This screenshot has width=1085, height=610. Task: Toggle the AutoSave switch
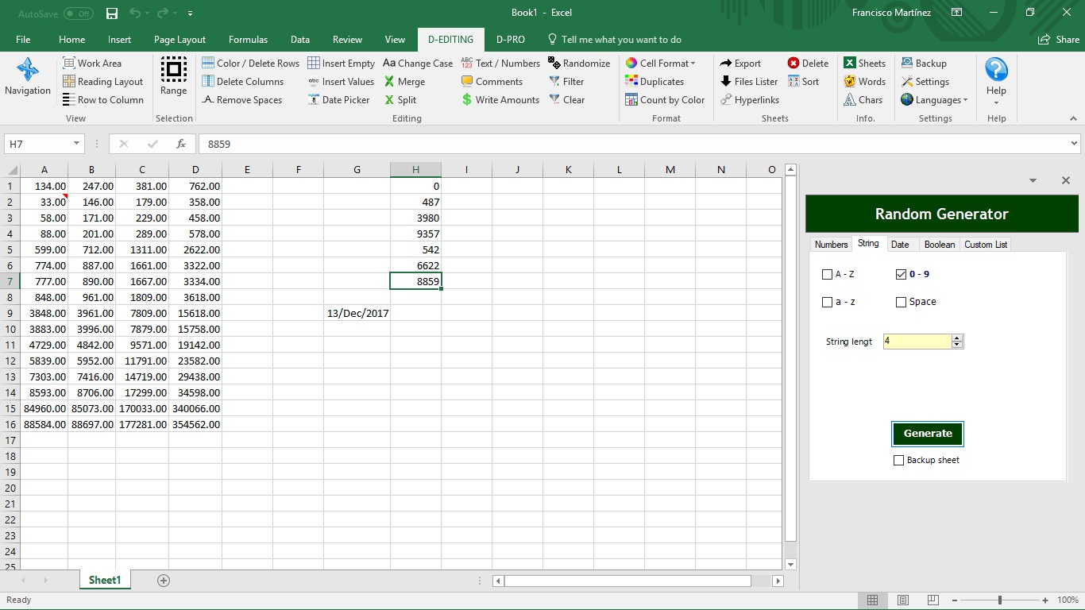[x=78, y=14]
